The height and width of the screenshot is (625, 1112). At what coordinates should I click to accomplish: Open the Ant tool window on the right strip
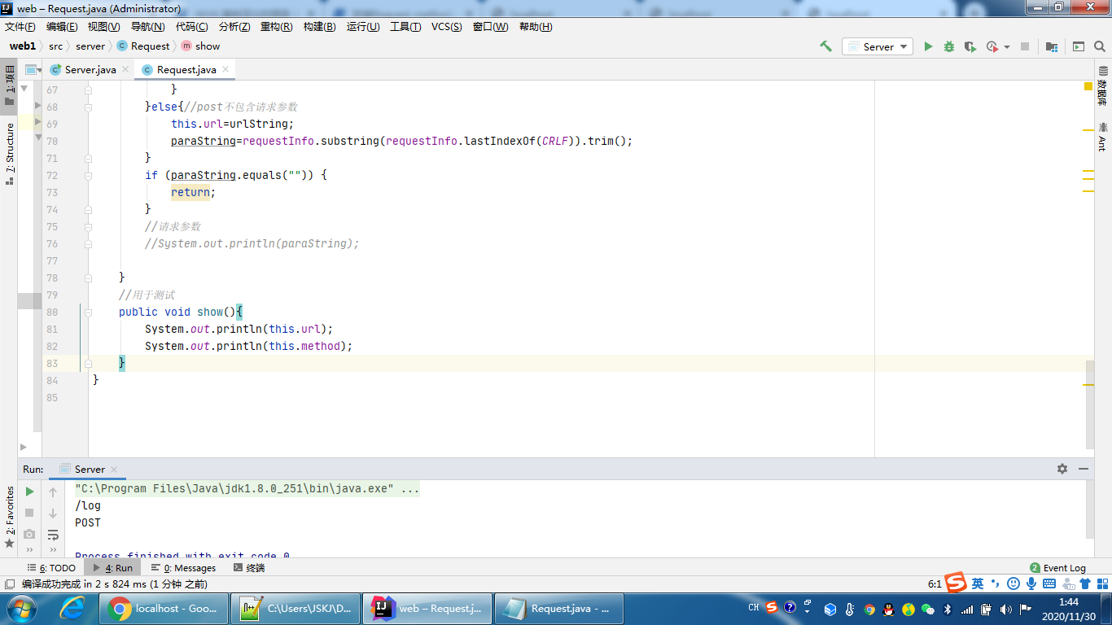tap(1102, 137)
